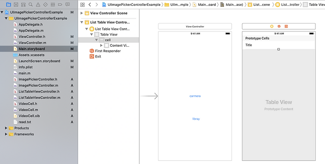Click the cell resize handle square
Screen dimensions: 325x164
click(x=279, y=49)
